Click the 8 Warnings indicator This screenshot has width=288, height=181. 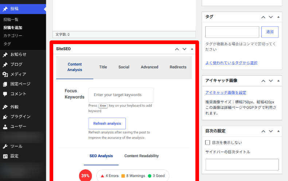(133, 176)
